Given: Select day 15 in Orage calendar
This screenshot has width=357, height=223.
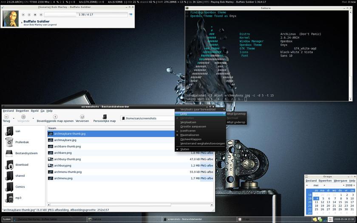Looking at the screenshot, I should pos(340,202).
